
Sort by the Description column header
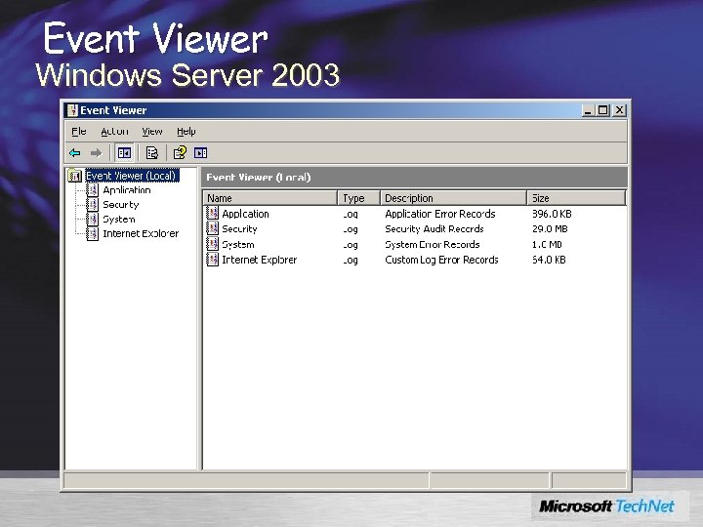point(454,198)
